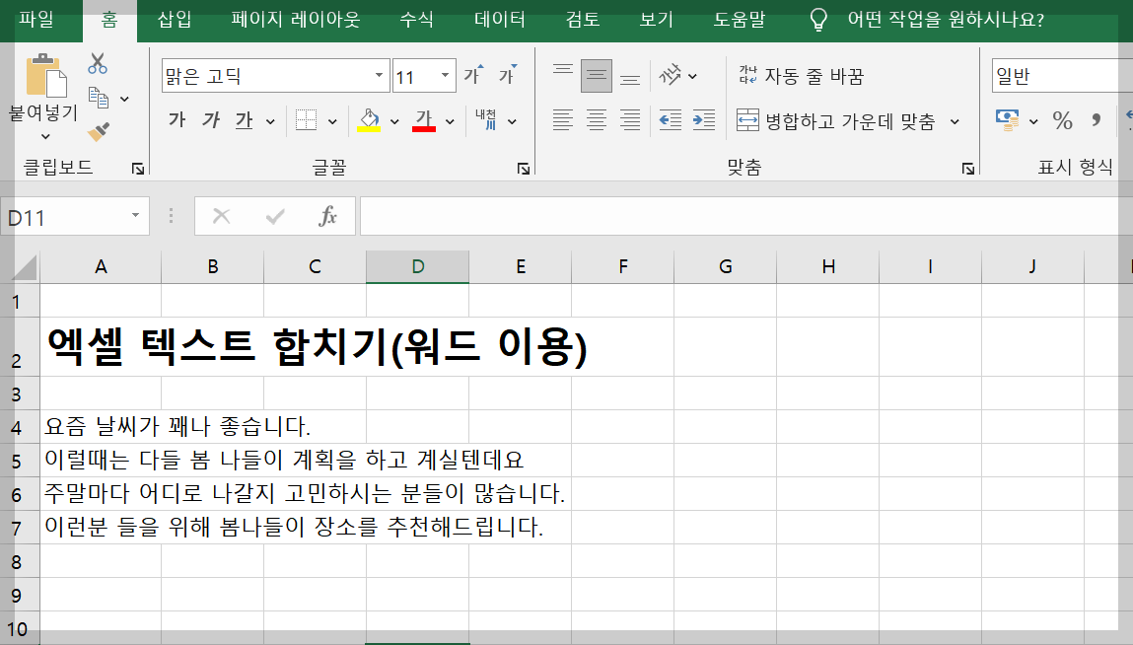Open the border style dropdown arrow
This screenshot has width=1133, height=645.
(x=331, y=121)
